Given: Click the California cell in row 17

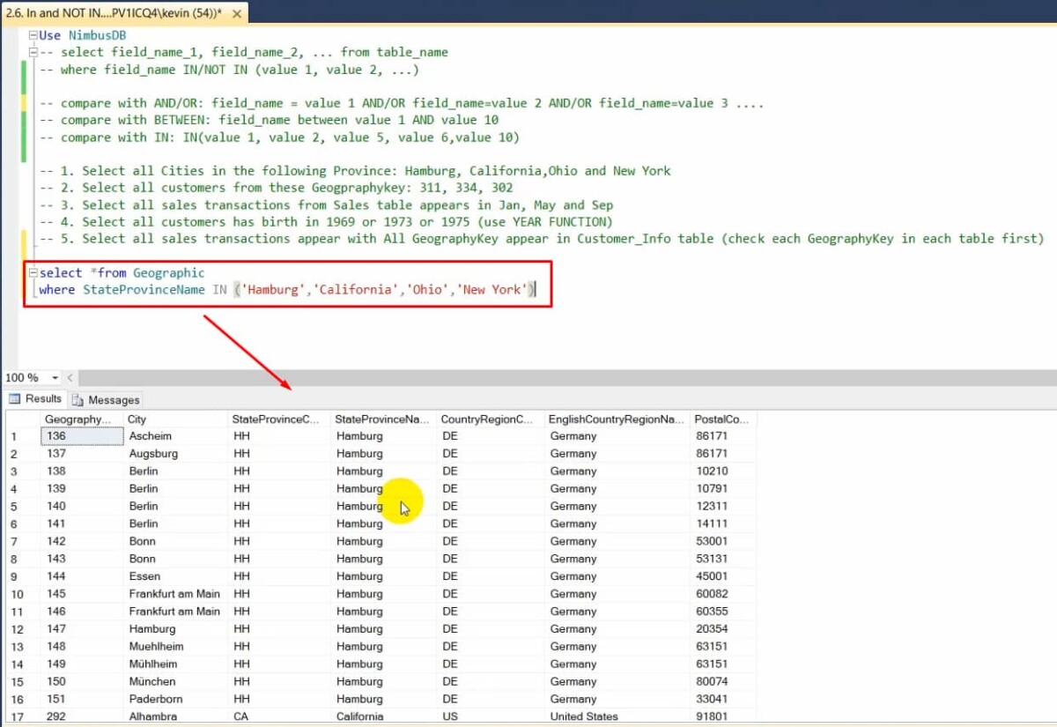Looking at the screenshot, I should (359, 716).
